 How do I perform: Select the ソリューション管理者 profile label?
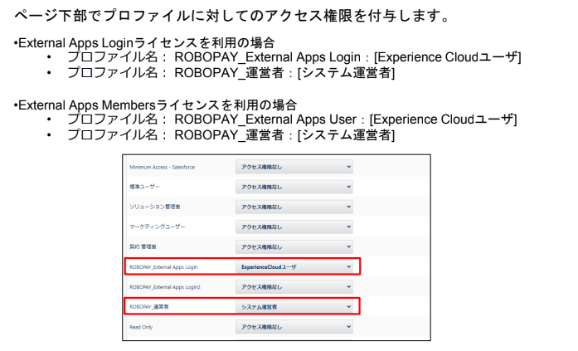(155, 207)
